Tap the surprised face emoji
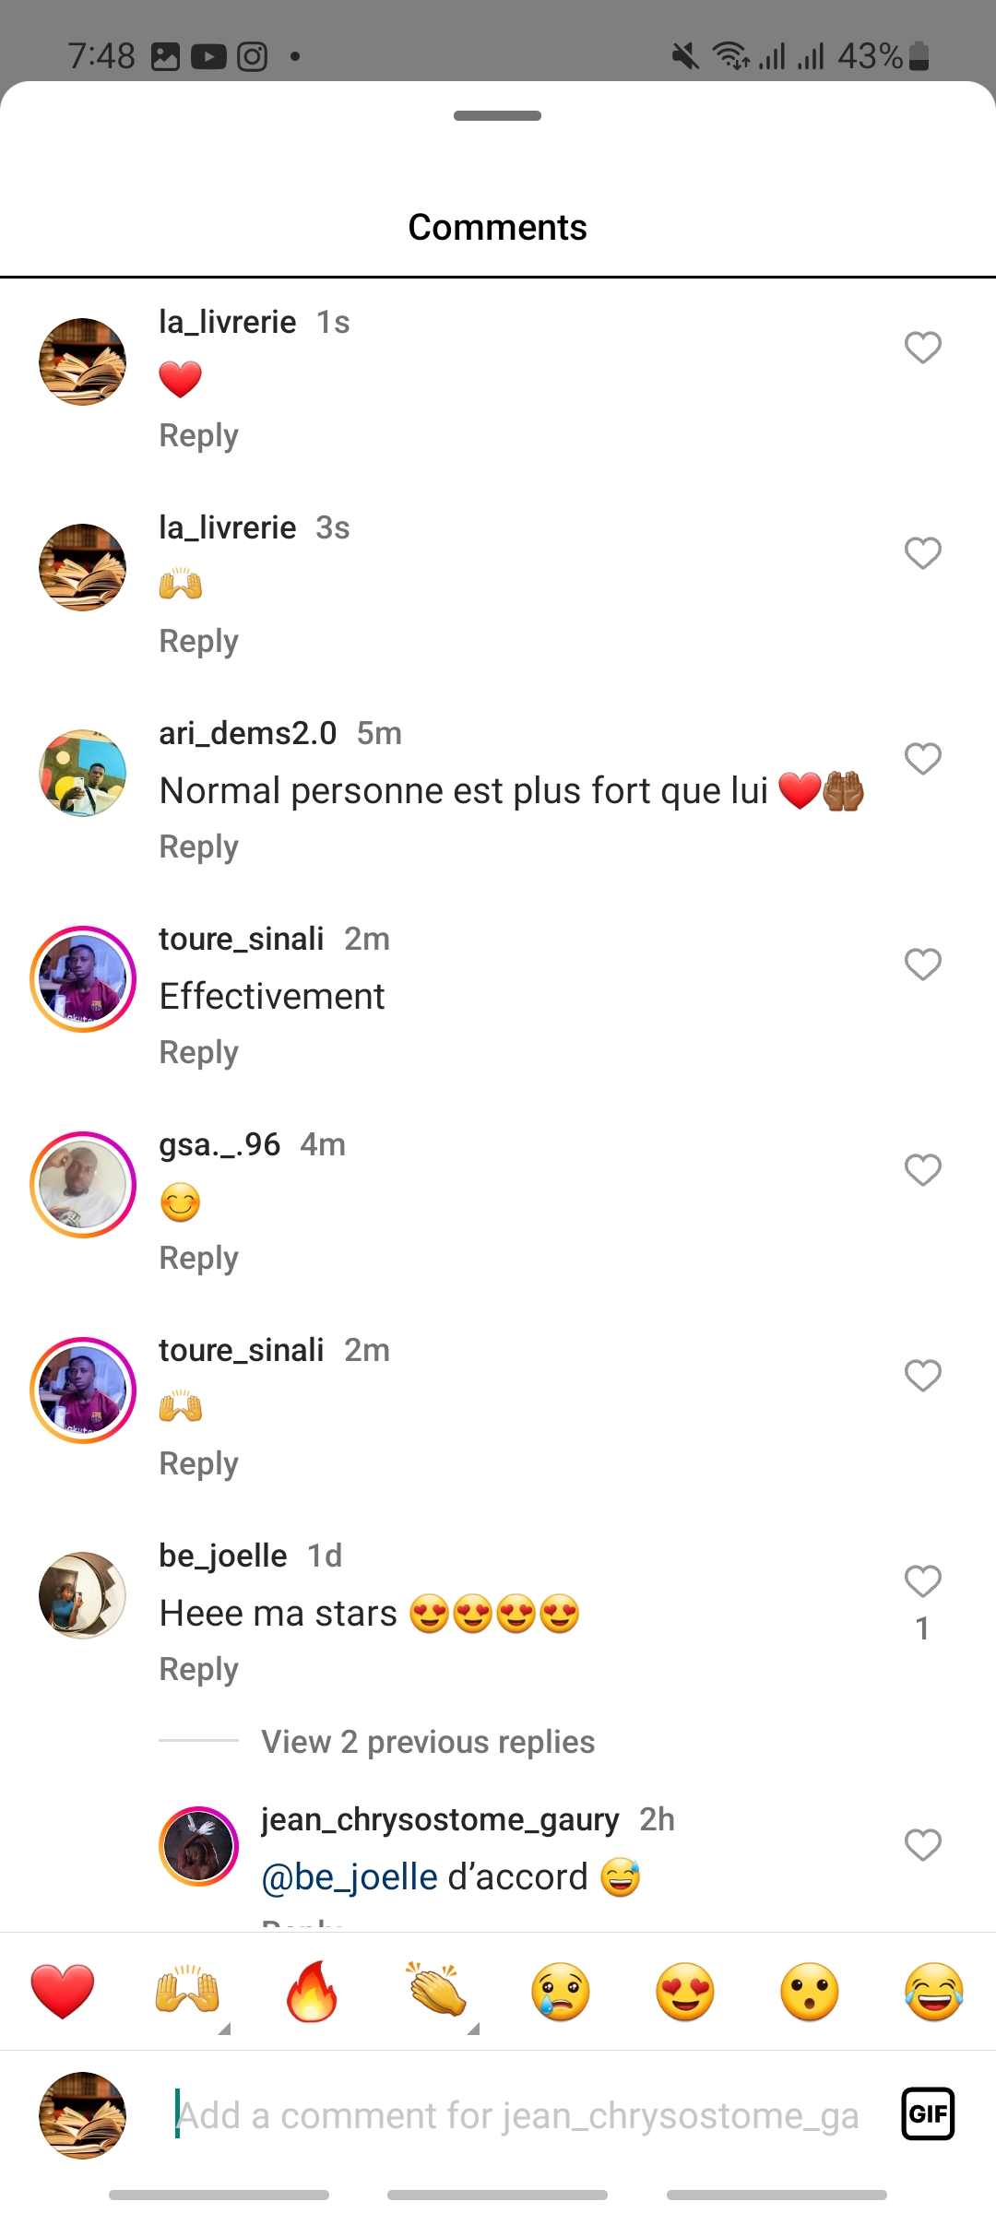996x2213 pixels. coord(810,1992)
